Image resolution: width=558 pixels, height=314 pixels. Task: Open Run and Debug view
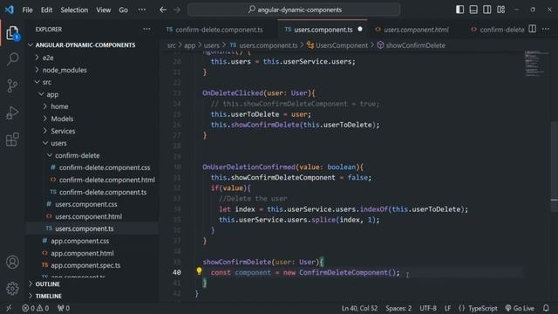point(12,113)
